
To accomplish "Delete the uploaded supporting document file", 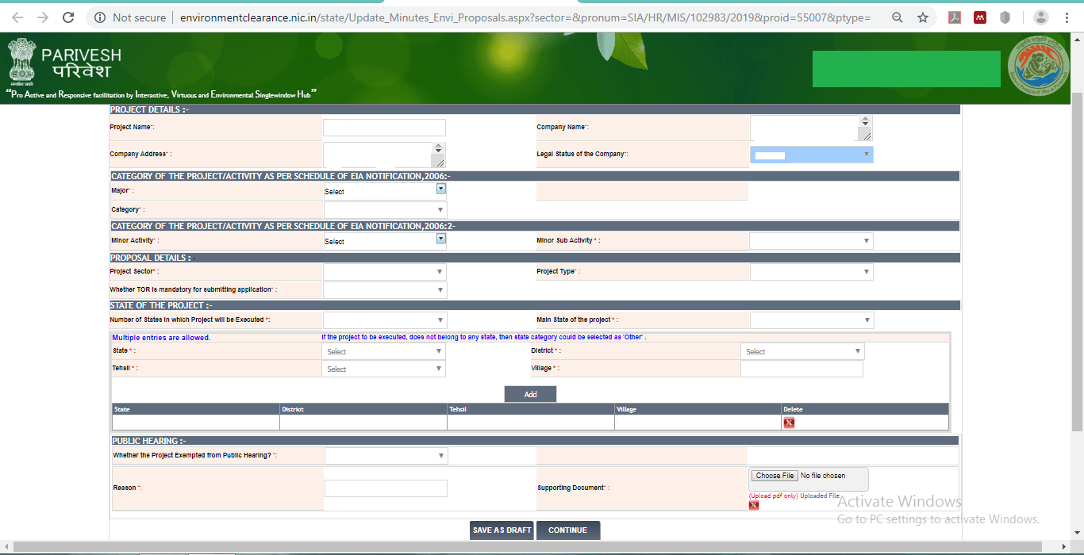I will point(753,504).
